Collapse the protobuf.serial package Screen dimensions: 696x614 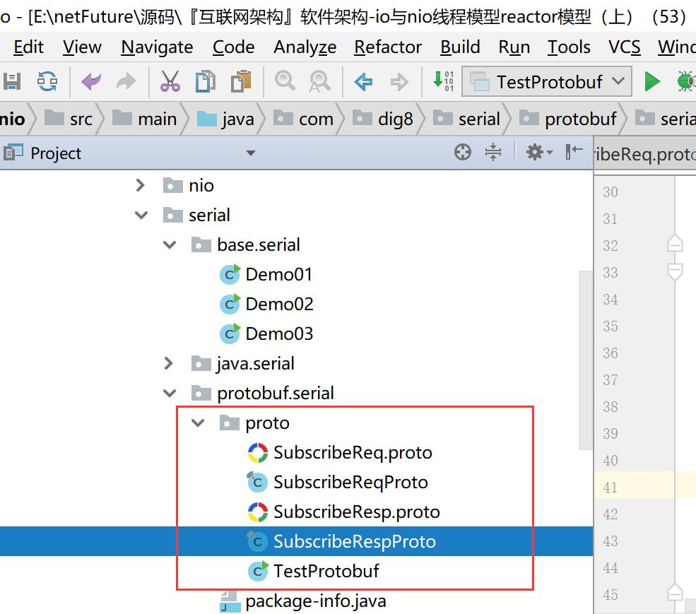coord(170,394)
